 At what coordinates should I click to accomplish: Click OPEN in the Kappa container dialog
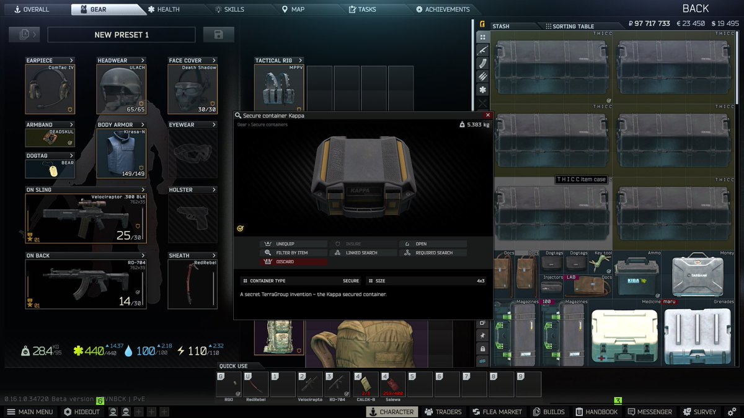click(433, 244)
